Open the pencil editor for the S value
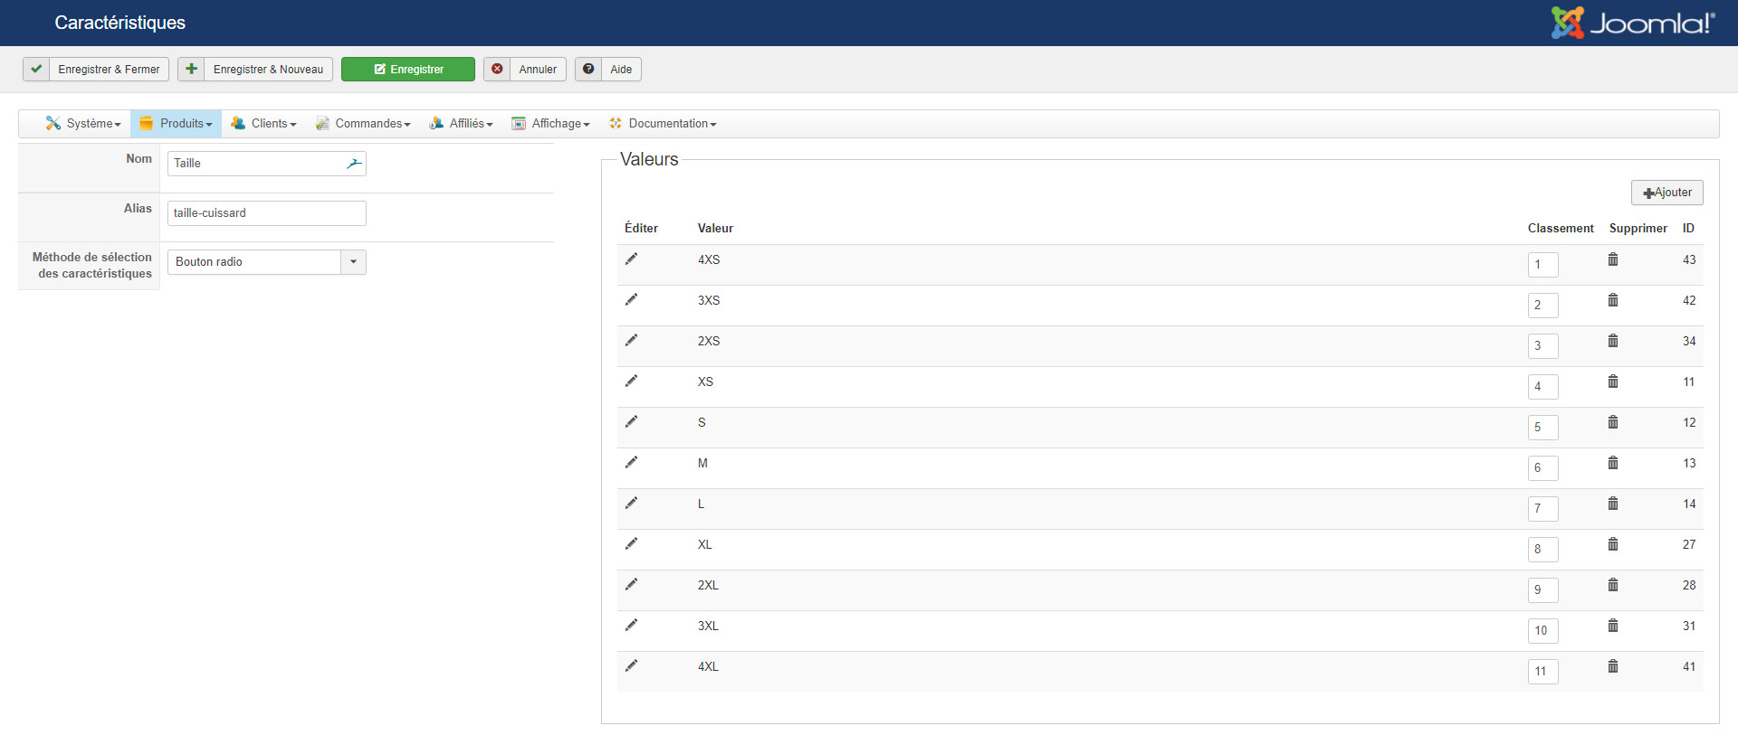Image resolution: width=1738 pixels, height=754 pixels. pos(631,422)
